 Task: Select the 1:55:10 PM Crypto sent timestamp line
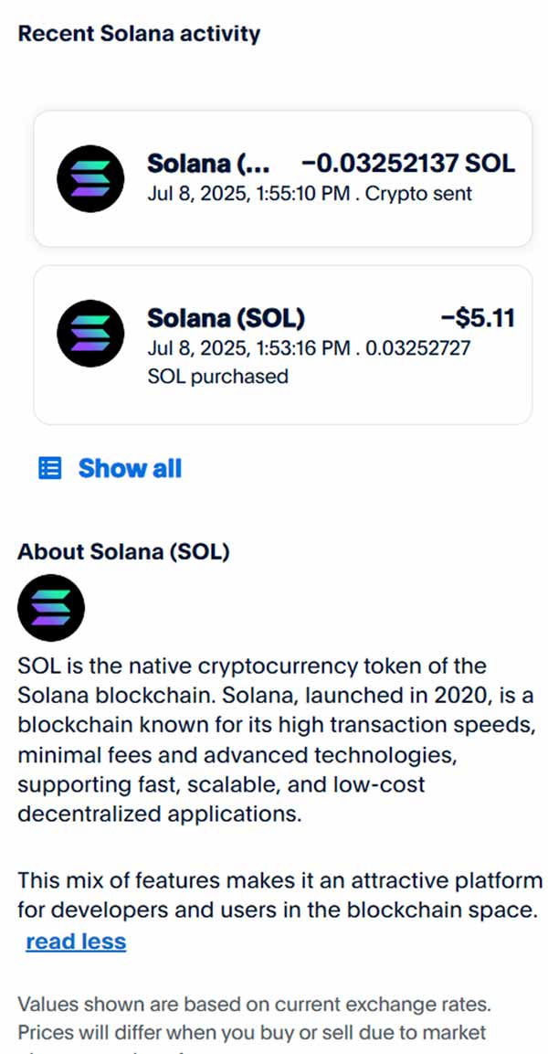310,194
